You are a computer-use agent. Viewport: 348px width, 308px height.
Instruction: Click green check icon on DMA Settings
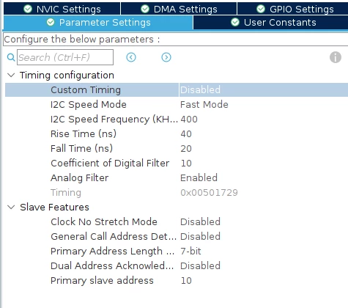pos(145,9)
